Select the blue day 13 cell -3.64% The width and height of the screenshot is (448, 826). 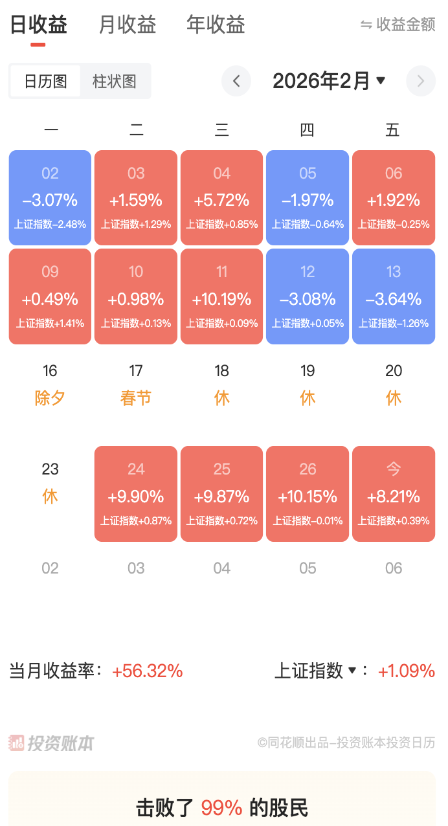point(394,296)
